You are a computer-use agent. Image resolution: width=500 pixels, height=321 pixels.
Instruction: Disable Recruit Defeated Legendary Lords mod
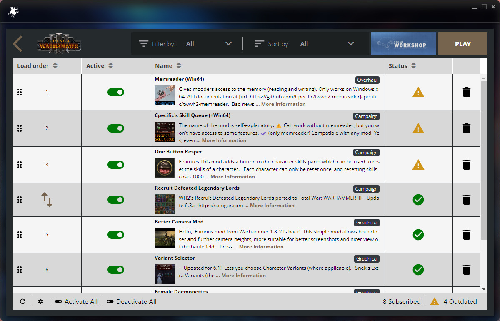click(116, 200)
